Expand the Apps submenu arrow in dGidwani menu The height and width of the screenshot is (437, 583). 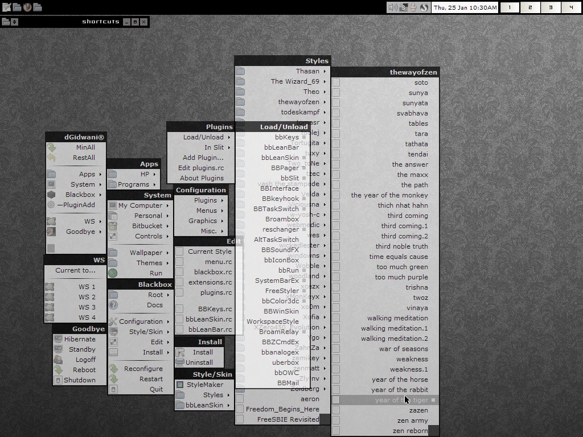(100, 174)
